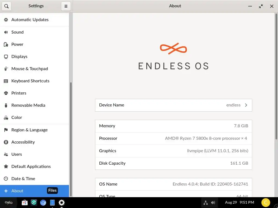278x208 pixels.
Task: Click the Users people icon
Action: [x=6, y=154]
